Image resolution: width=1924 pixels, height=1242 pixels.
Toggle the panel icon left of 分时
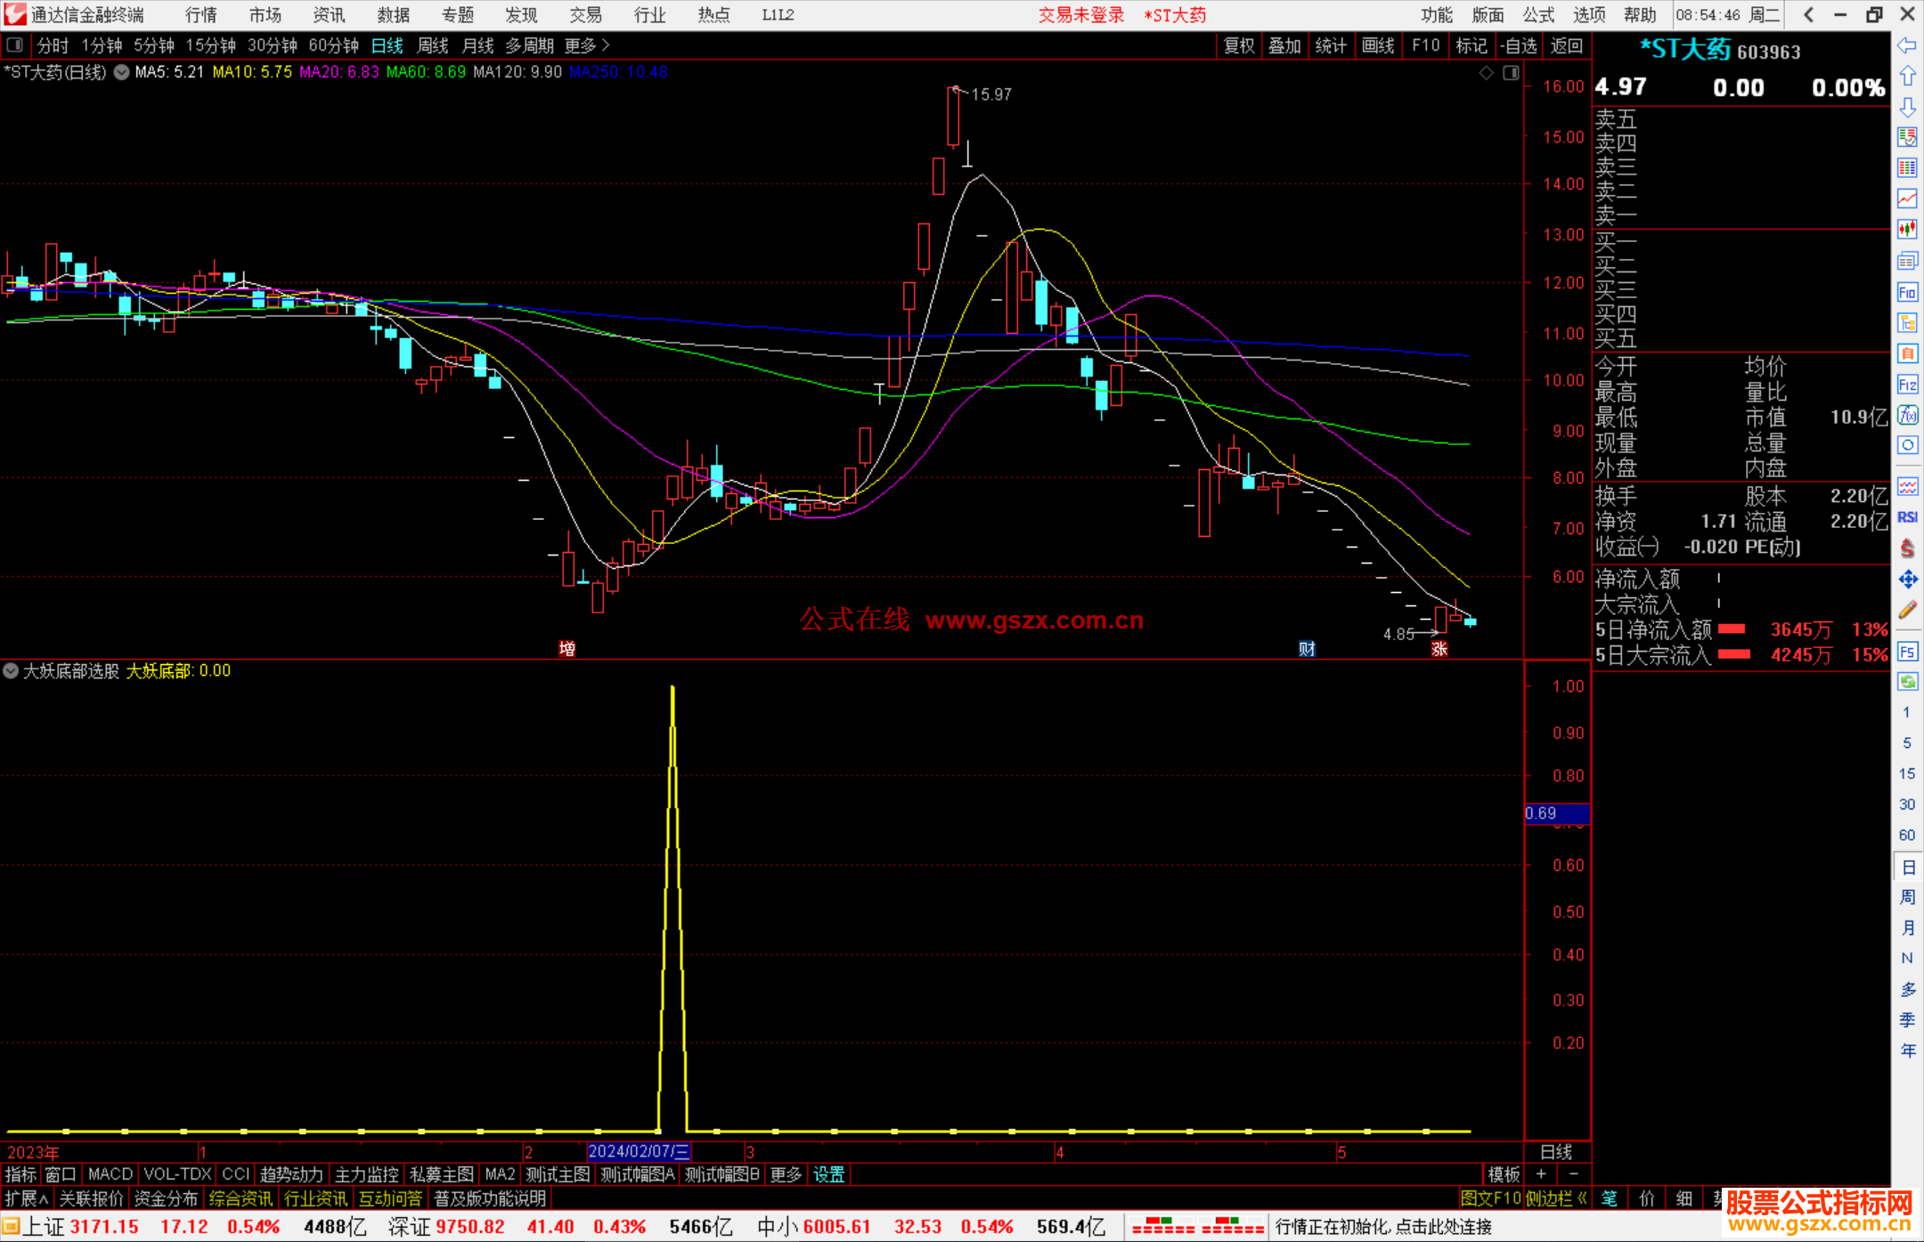tap(15, 45)
